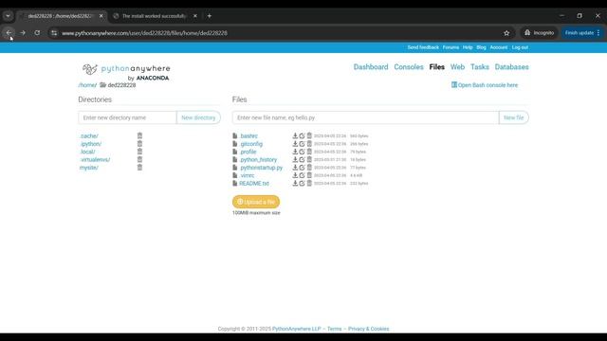607x341 pixels.
Task: Focus the new directory name field
Action: tap(127, 117)
